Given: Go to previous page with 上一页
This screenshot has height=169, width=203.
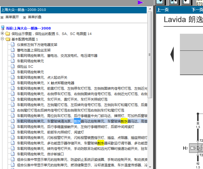Looking at the screenshot, I should [x=163, y=10].
